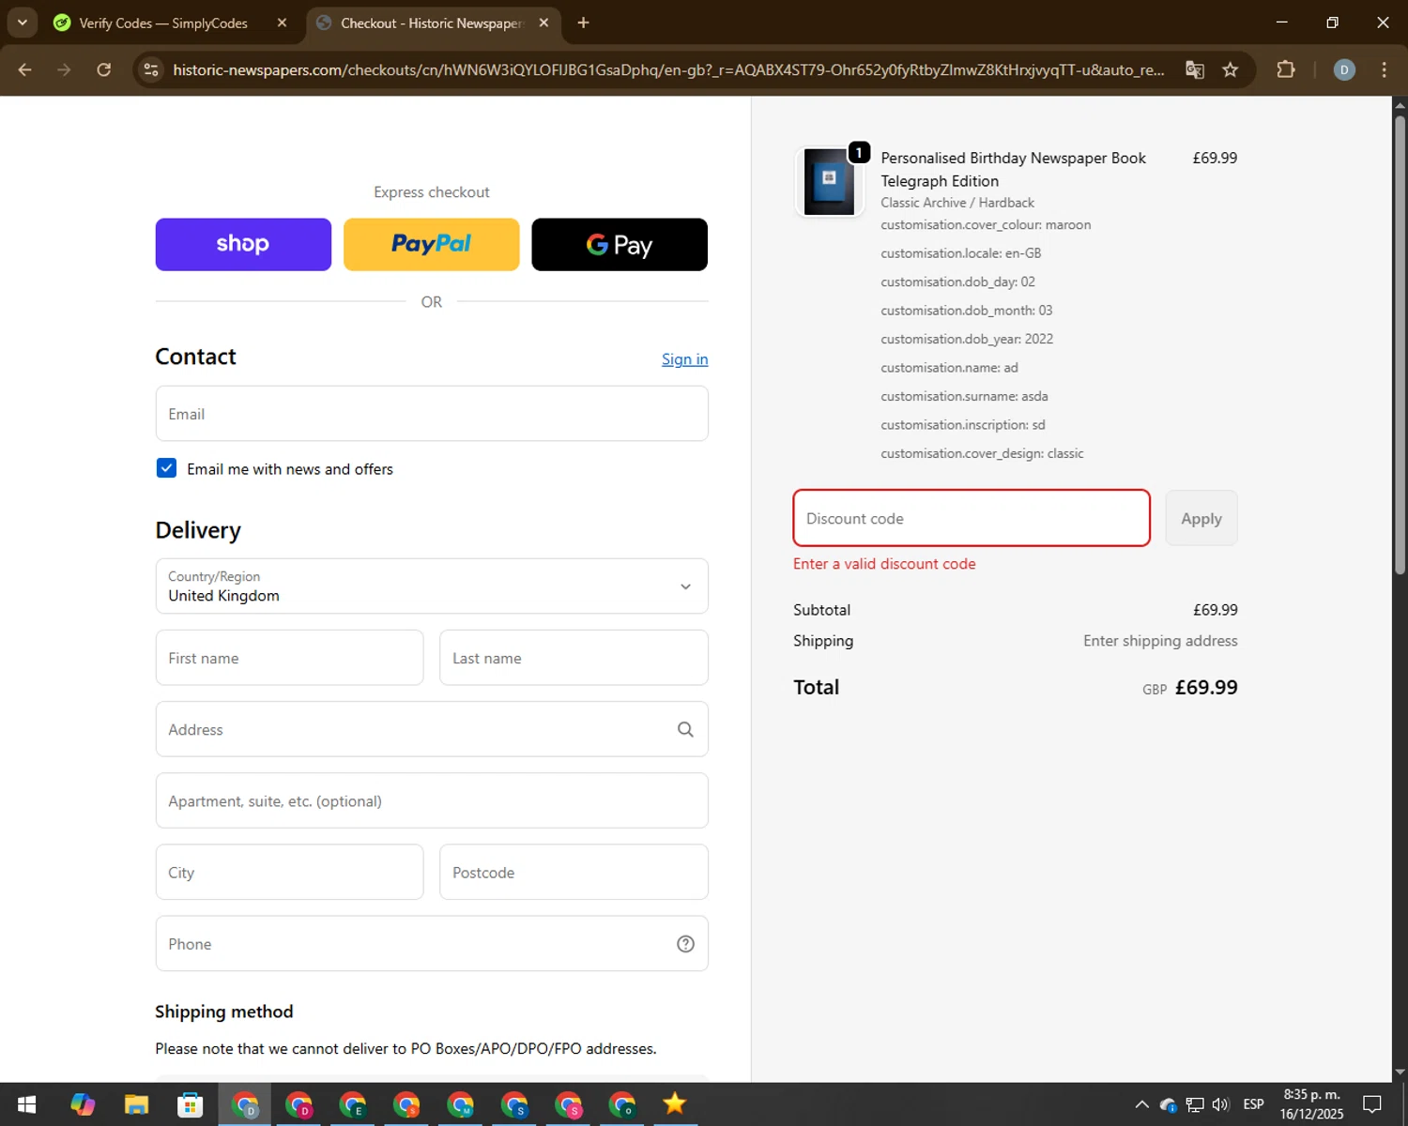Viewport: 1408px width, 1126px height.
Task: Open the tab search dropdown arrow
Action: [22, 23]
